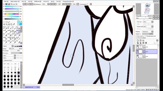This screenshot has width=163, height=91.
Task: Activate the eyedropper color picker tool
Action: click(14, 25)
